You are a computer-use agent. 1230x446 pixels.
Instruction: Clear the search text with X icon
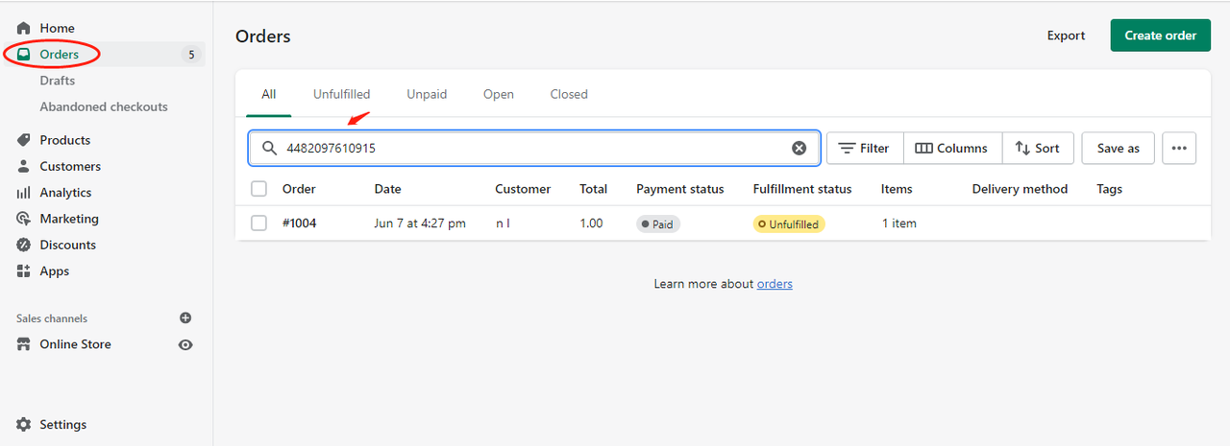point(799,149)
